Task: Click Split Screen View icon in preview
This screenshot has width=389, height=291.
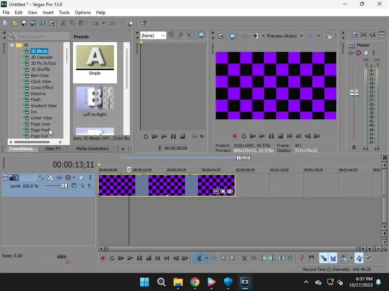Action: click(x=255, y=36)
